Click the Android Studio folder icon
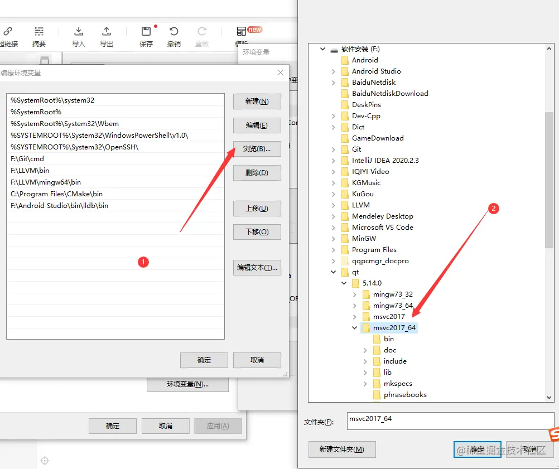Screen dimensions: 559x469 [x=345, y=71]
